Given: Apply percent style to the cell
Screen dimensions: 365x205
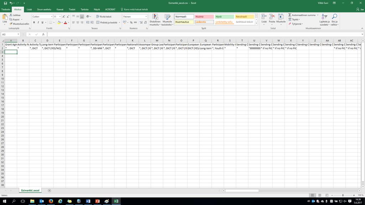Looking at the screenshot, I should pyautogui.click(x=131, y=22).
